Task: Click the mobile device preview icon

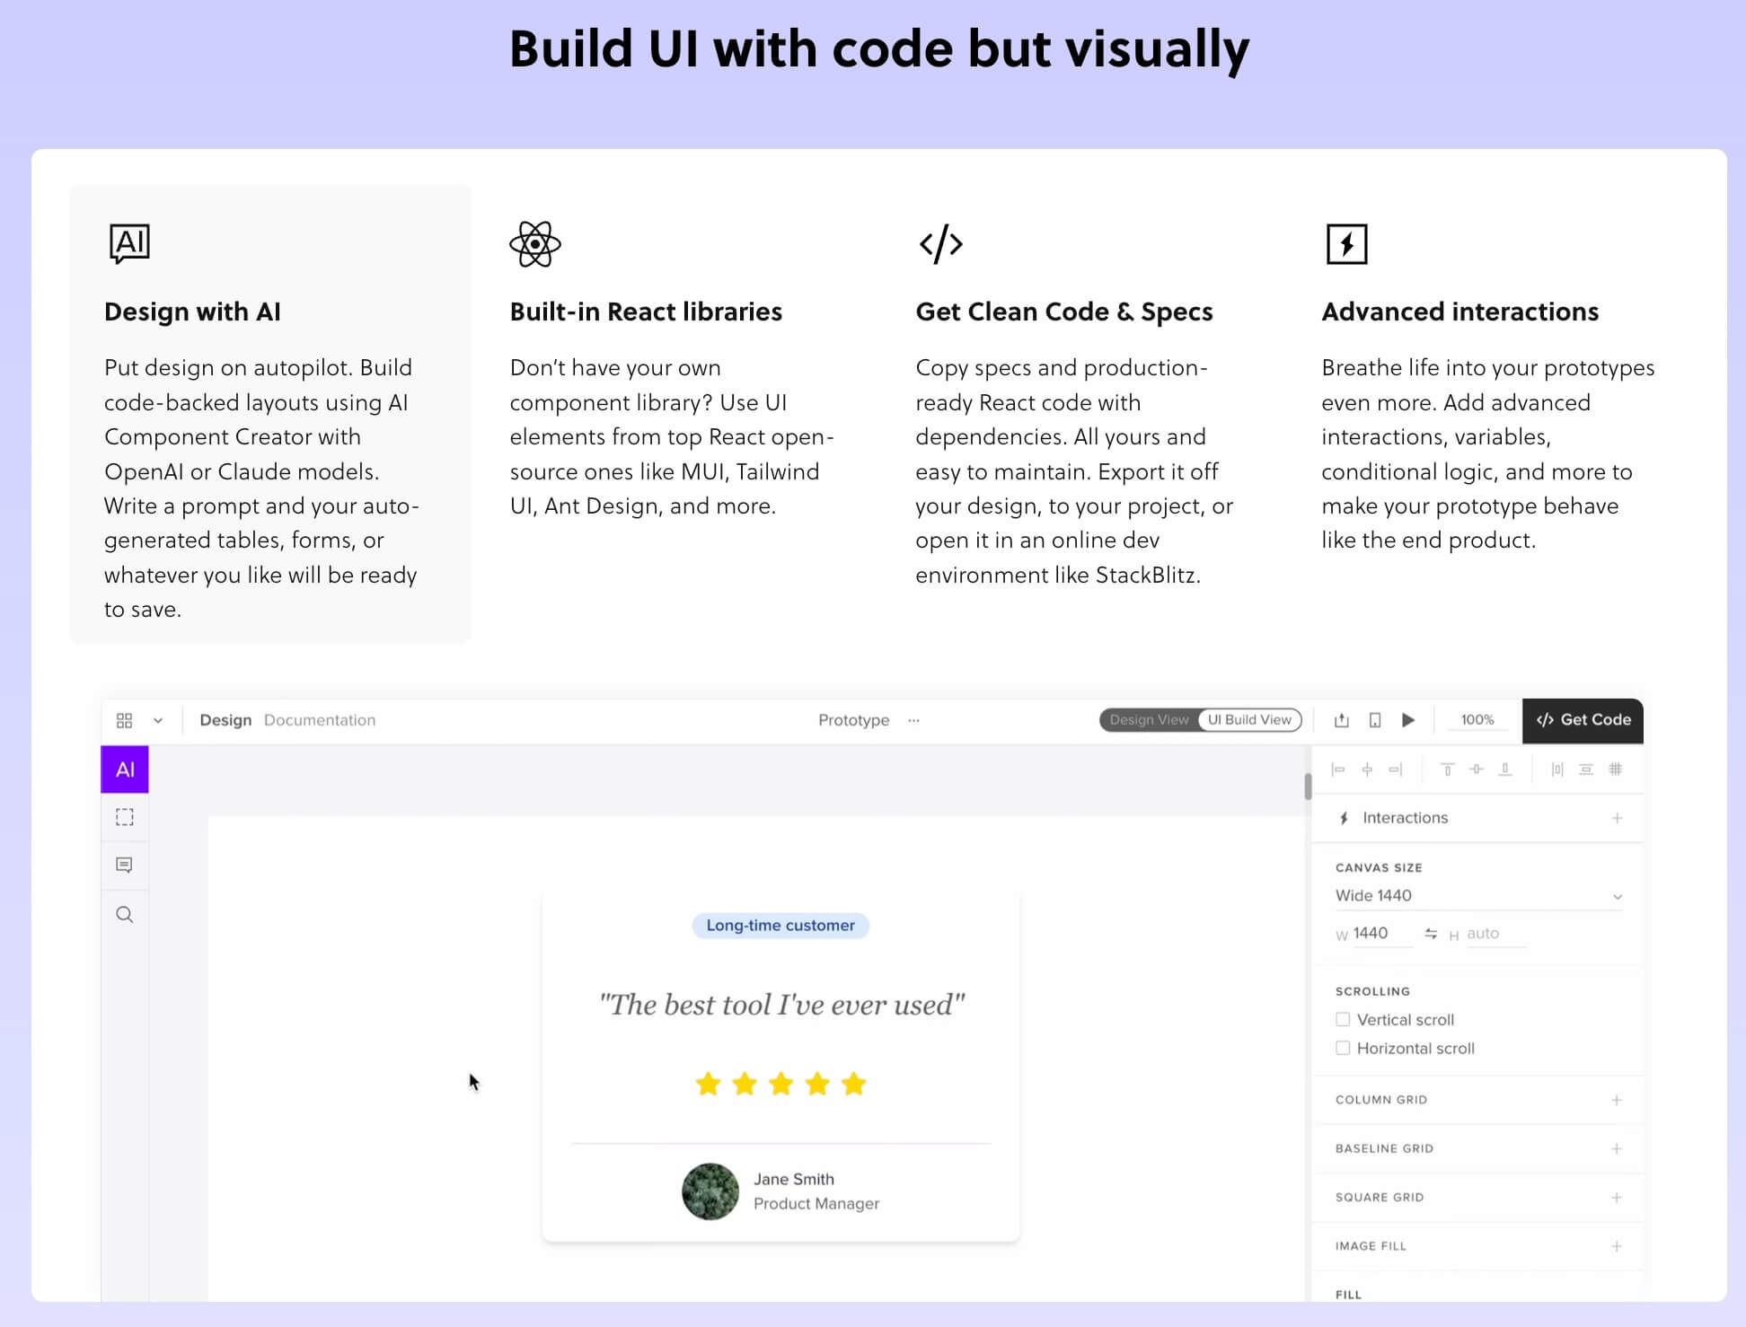Action: point(1375,720)
